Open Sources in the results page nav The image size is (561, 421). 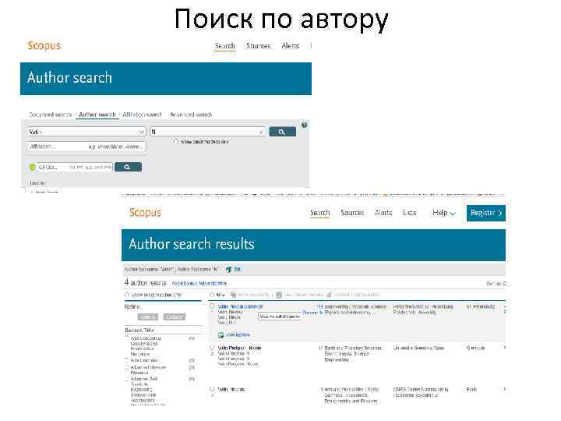pyautogui.click(x=352, y=213)
